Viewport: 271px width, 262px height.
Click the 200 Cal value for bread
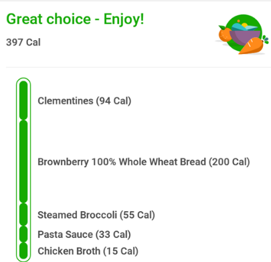tap(230, 162)
